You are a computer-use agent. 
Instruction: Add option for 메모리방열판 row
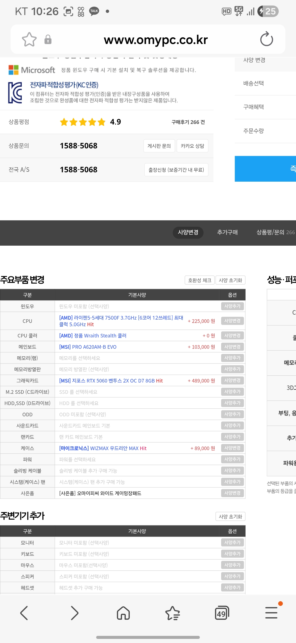point(232,369)
